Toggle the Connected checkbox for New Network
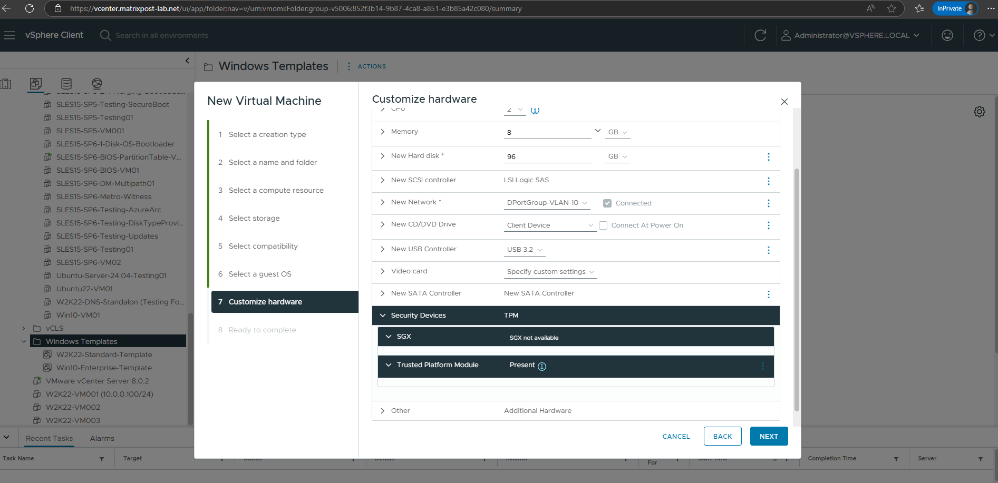Screen dimensions: 998x483 607,203
